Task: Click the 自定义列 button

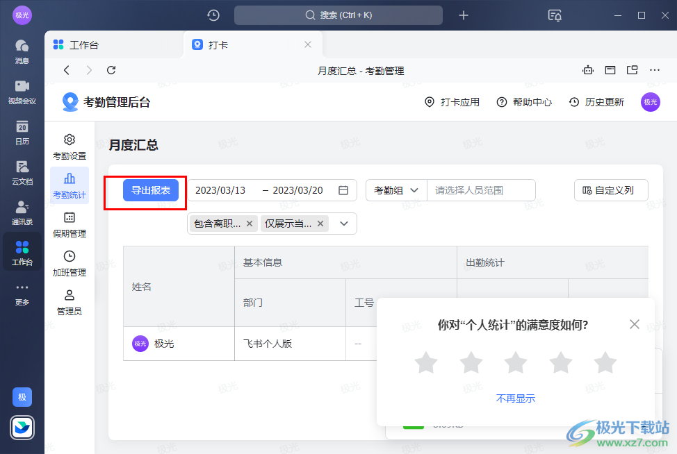Action: point(611,190)
